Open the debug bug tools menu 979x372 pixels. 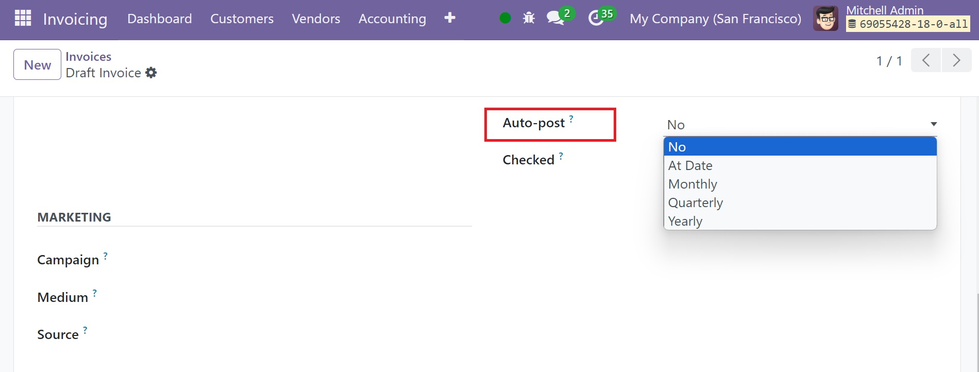pos(529,19)
